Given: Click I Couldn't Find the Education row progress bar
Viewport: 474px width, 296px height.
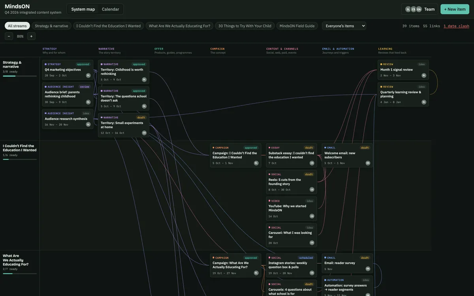Looking at the screenshot, I should pyautogui.click(x=20, y=159).
